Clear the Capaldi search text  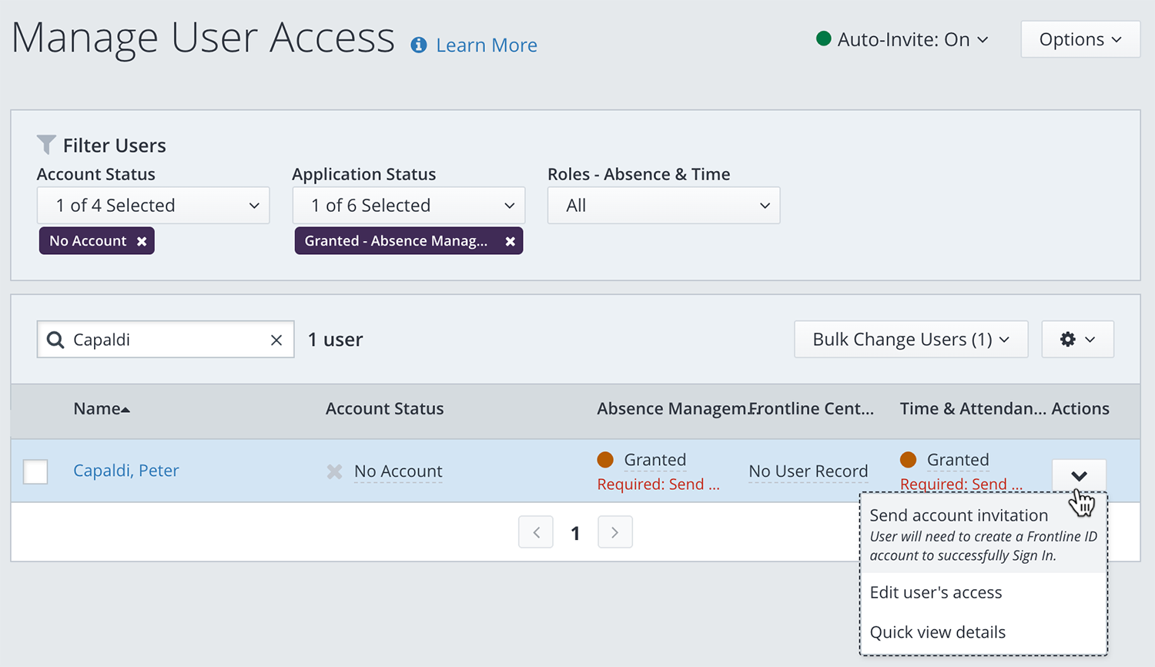(x=276, y=340)
